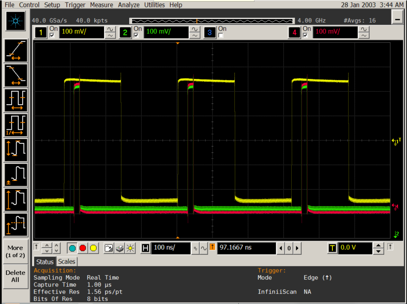Screen dimensions: 407x304
Task: Click the frequency (1/period) measurement icon
Action: [16, 125]
